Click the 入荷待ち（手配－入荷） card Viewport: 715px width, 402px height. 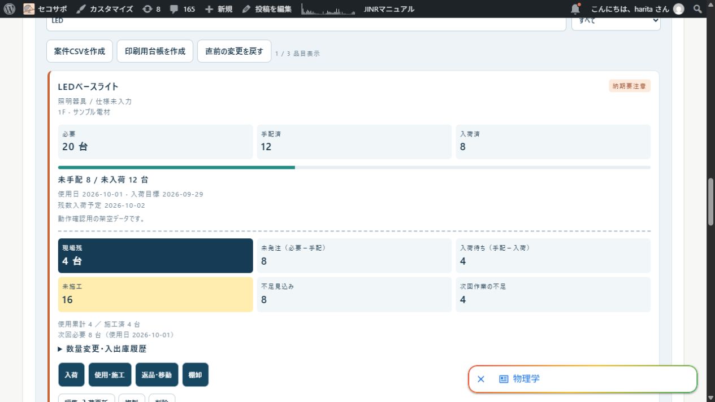(x=553, y=256)
